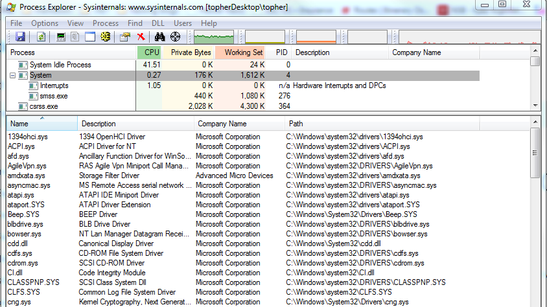Select cdrom.sys driver row

pyautogui.click(x=243, y=263)
